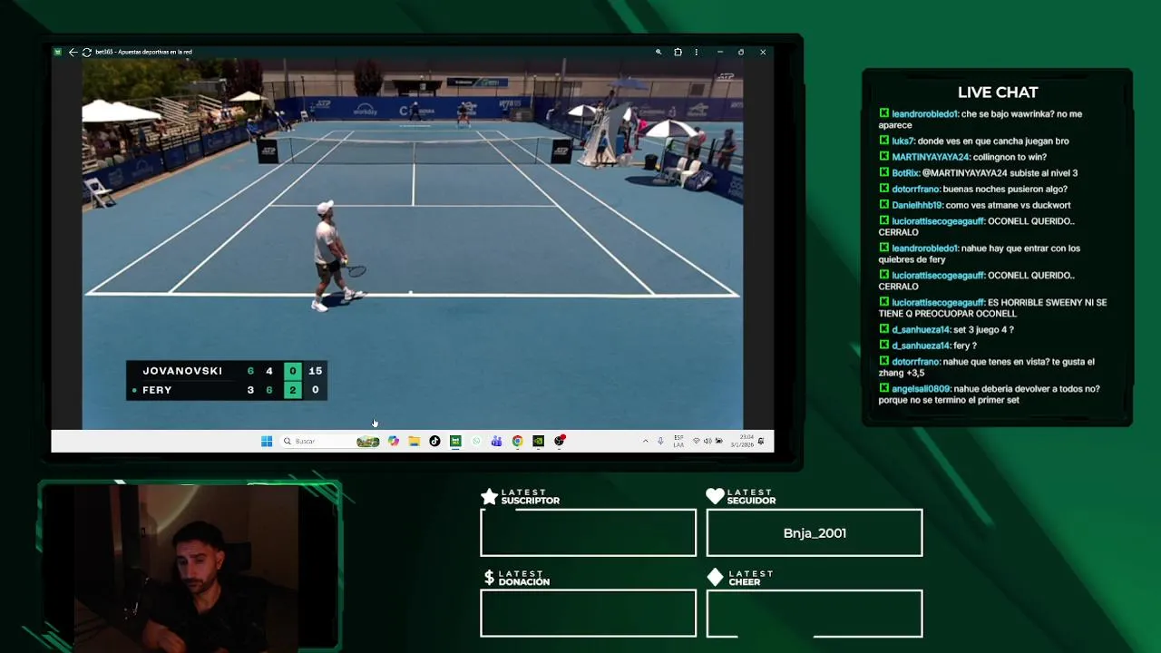Viewport: 1161px width, 653px height.
Task: Click the Latest Suscriptor box
Action: [588, 532]
